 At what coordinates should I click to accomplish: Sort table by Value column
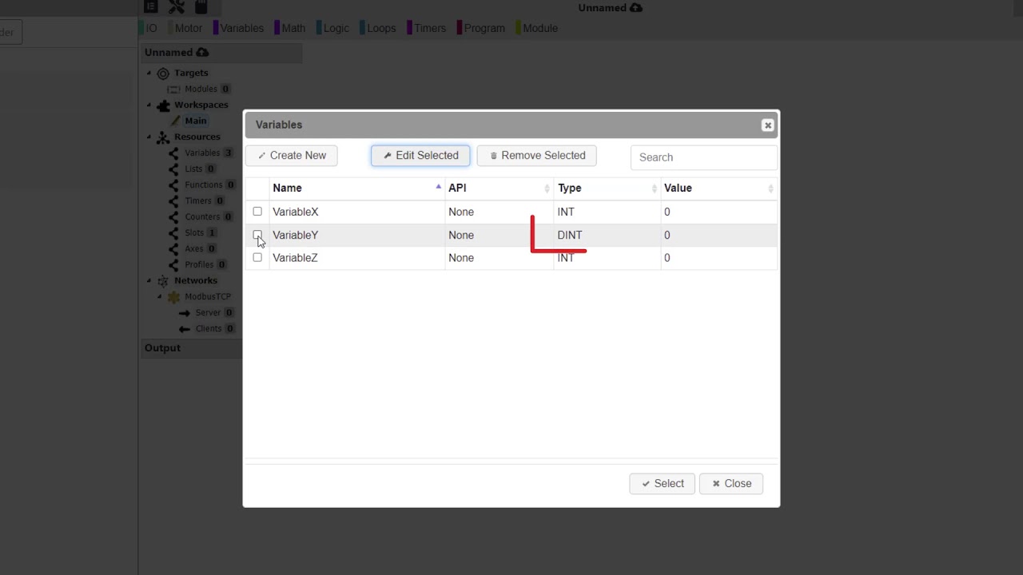(x=719, y=188)
